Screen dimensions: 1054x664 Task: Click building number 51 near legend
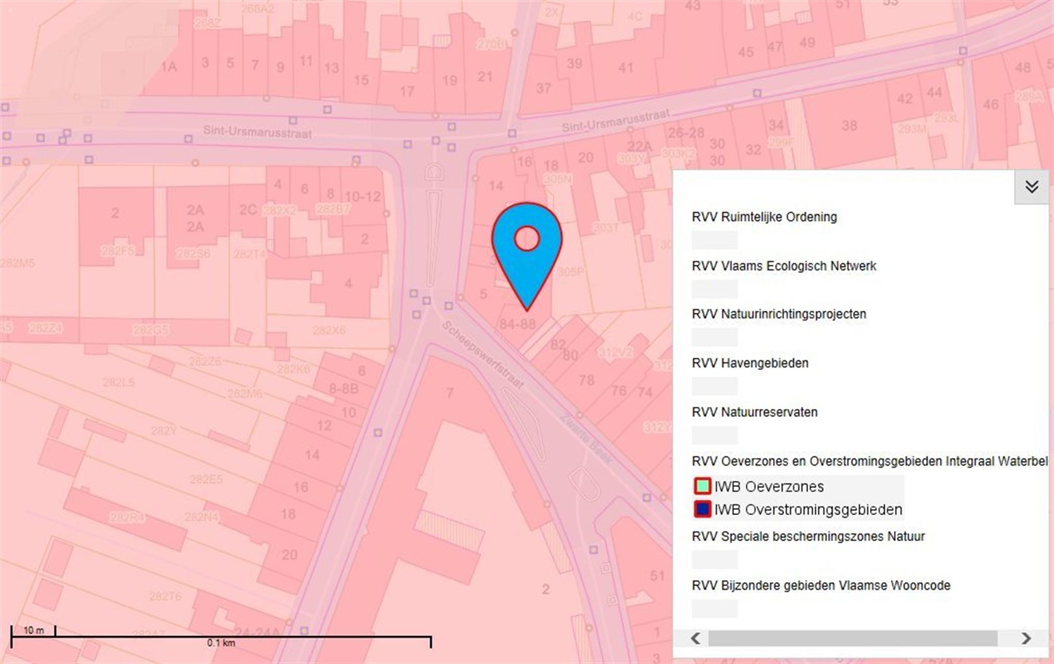pos(658,576)
